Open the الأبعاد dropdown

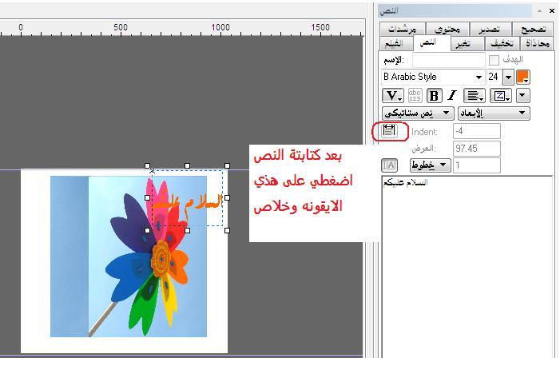tap(493, 113)
